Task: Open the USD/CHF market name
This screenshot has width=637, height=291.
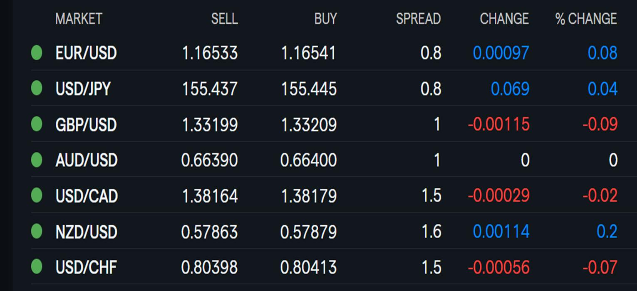Action: click(86, 267)
